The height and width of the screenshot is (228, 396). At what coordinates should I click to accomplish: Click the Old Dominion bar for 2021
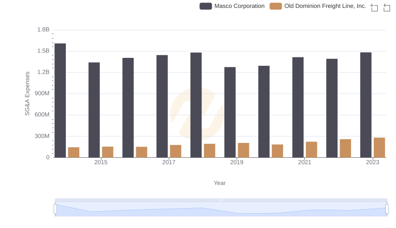311,149
